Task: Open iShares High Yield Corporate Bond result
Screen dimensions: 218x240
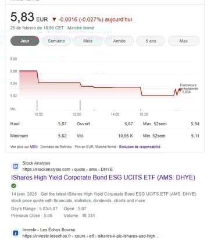Action: coord(103,178)
